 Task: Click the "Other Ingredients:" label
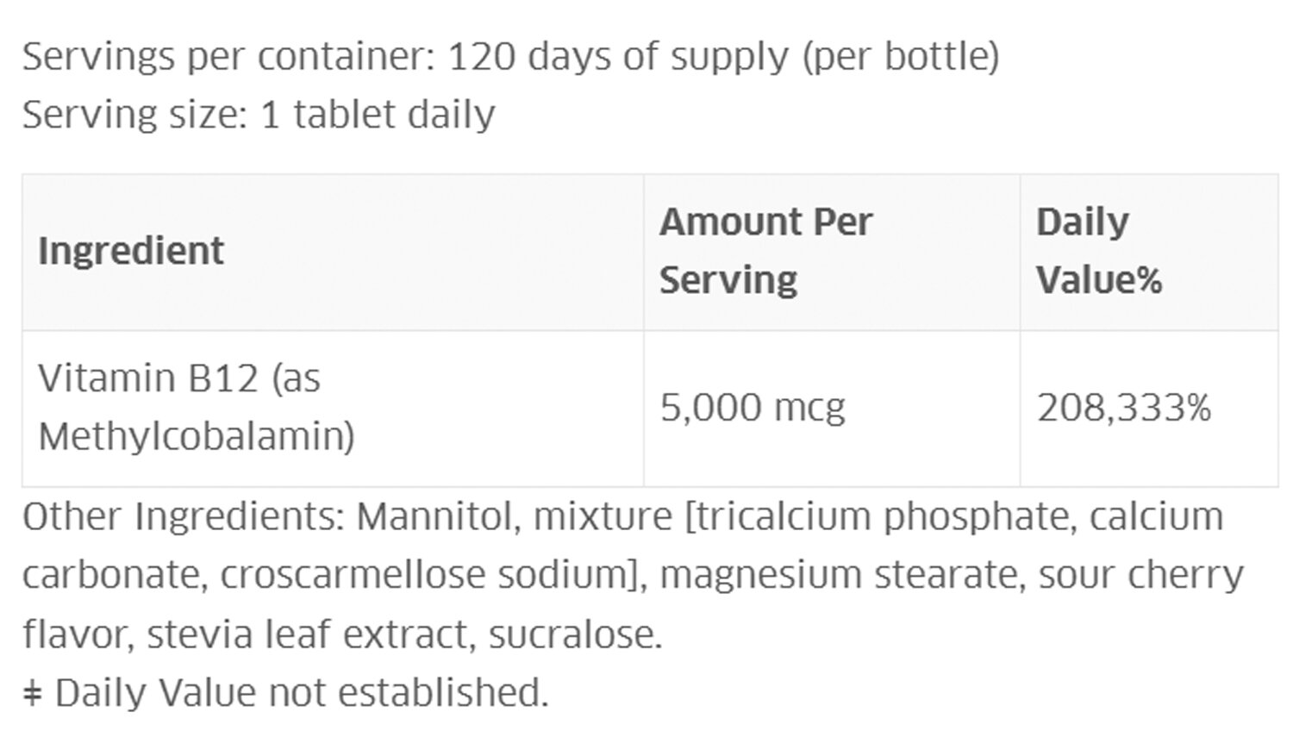pos(184,517)
